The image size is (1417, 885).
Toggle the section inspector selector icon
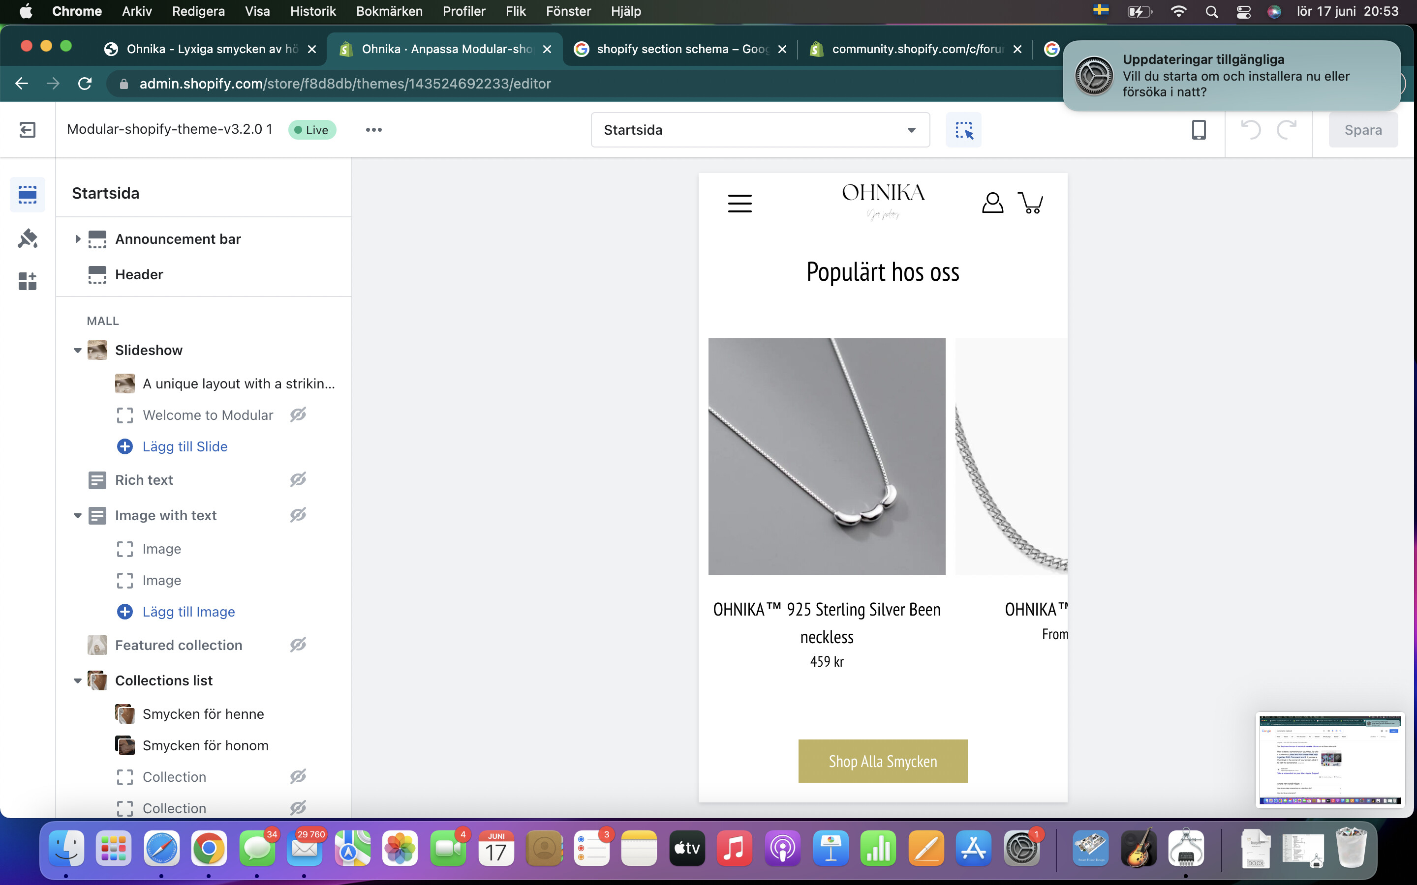(963, 129)
